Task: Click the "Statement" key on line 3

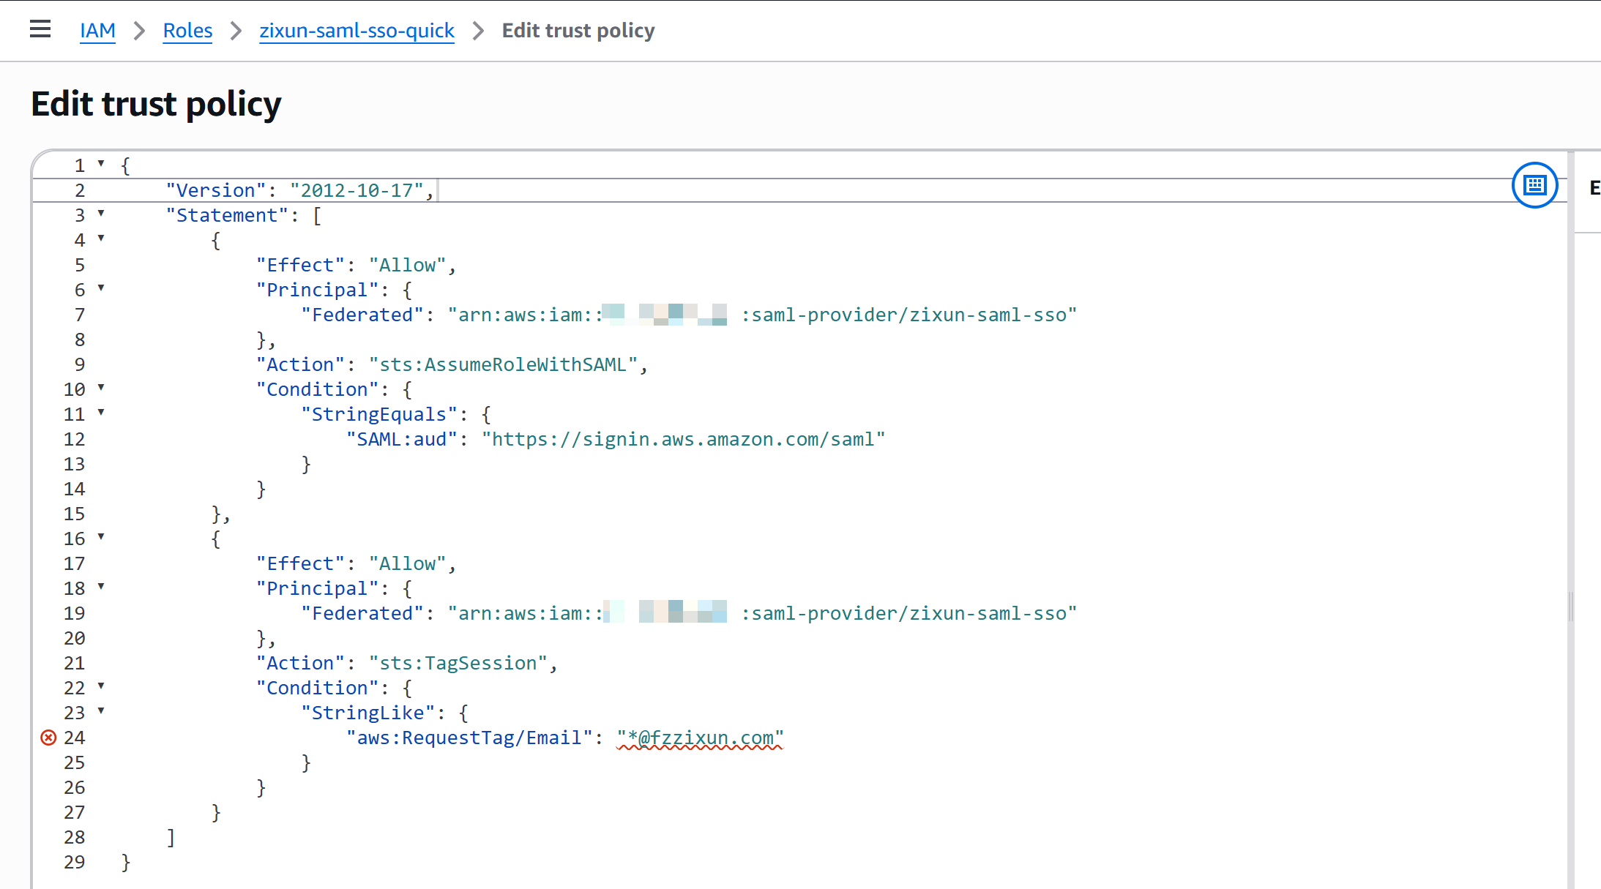Action: tap(227, 215)
